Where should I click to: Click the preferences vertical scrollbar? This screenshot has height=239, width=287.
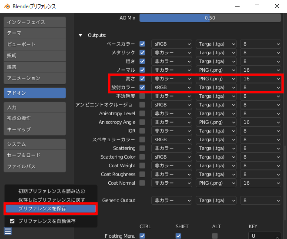pyautogui.click(x=285, y=183)
